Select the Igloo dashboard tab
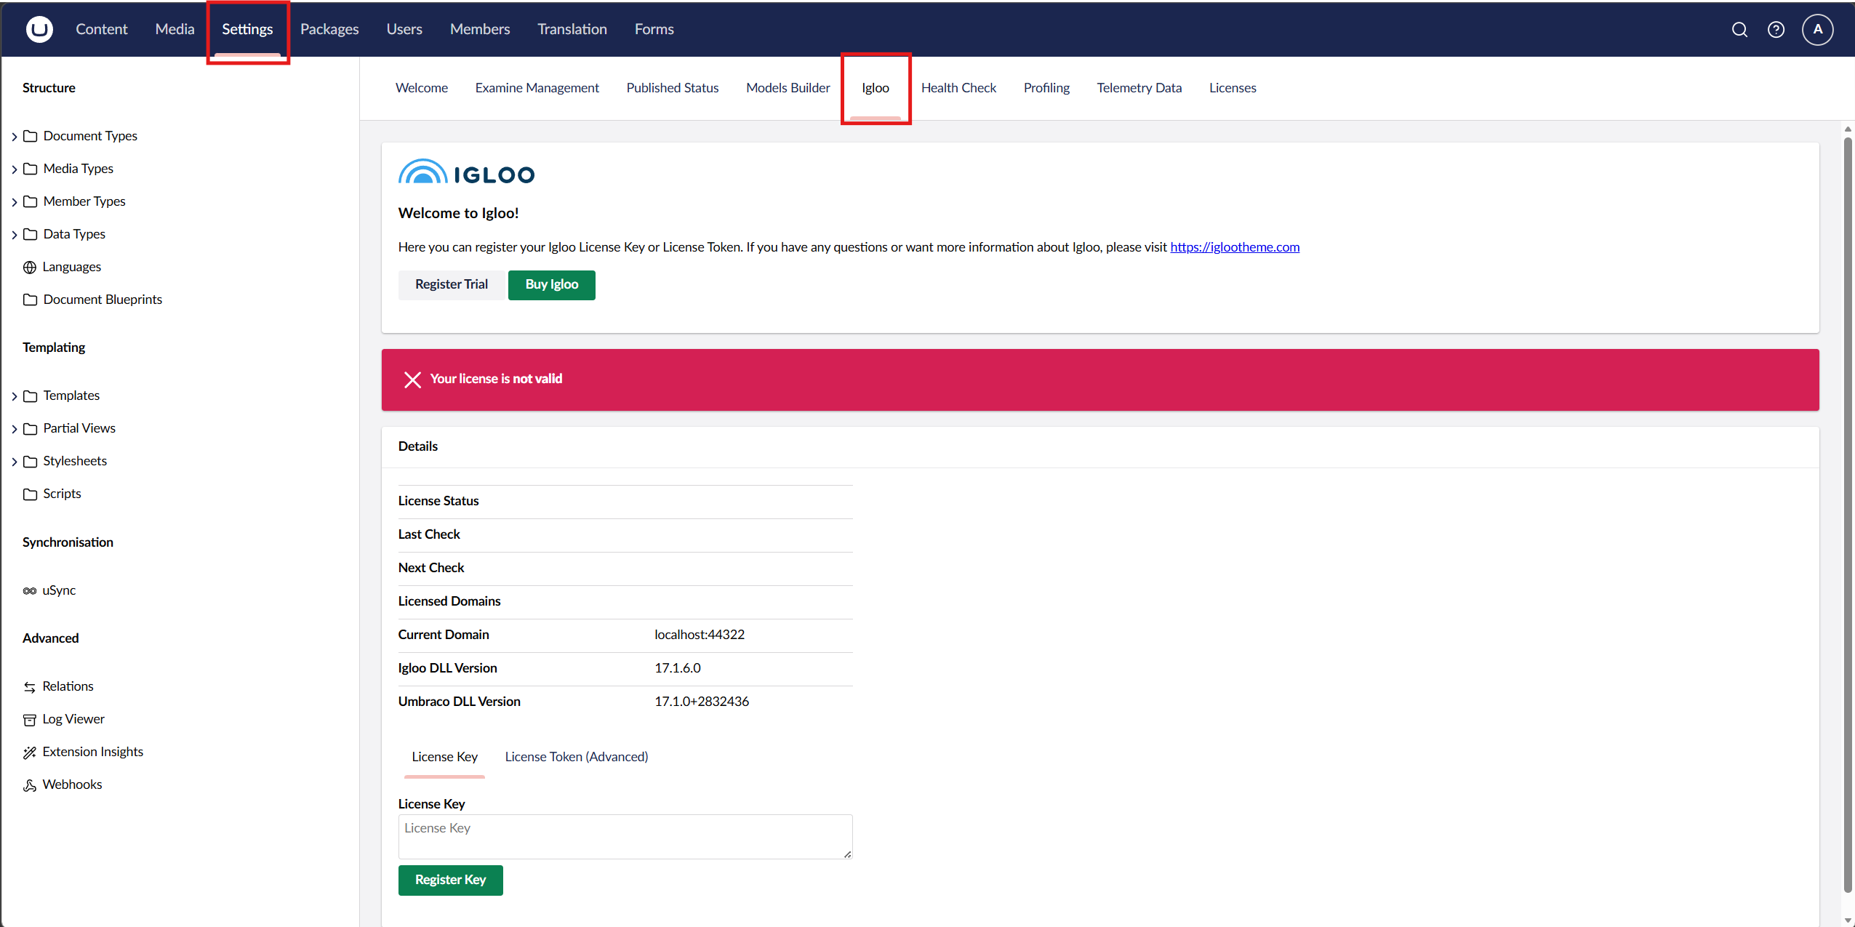Screen dimensions: 1855x927 876,88
